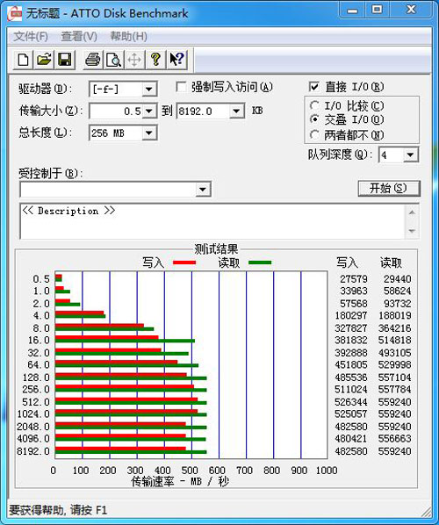Click read value 556663 in 4096.0 row
Image resolution: width=439 pixels, height=525 pixels.
pyautogui.click(x=394, y=439)
